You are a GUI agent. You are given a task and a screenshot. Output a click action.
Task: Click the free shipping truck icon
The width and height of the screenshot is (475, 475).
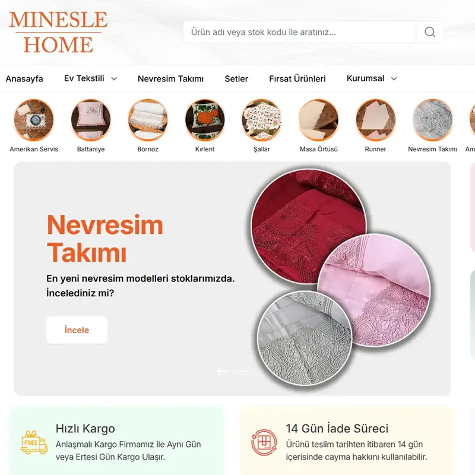click(x=34, y=443)
